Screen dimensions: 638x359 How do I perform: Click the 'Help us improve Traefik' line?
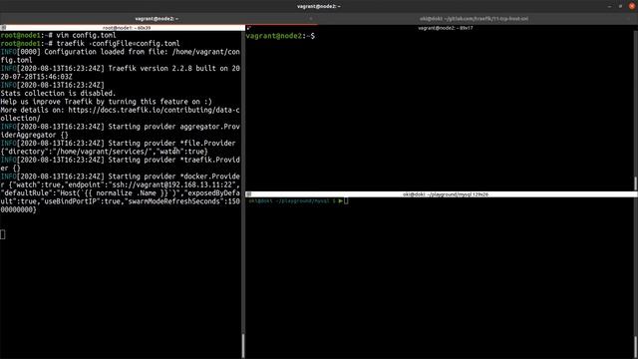(107, 102)
